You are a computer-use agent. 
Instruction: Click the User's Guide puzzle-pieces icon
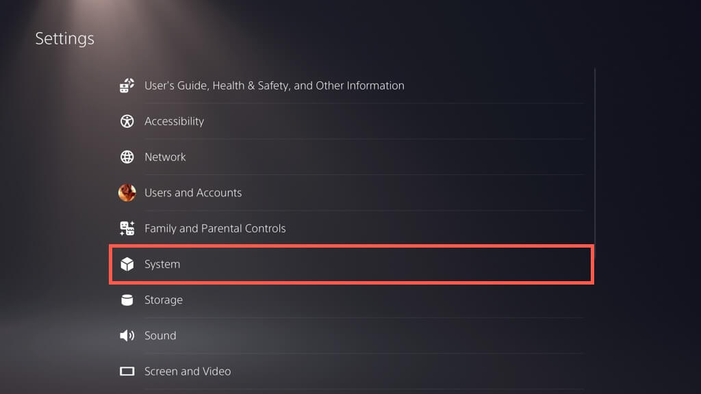point(127,86)
